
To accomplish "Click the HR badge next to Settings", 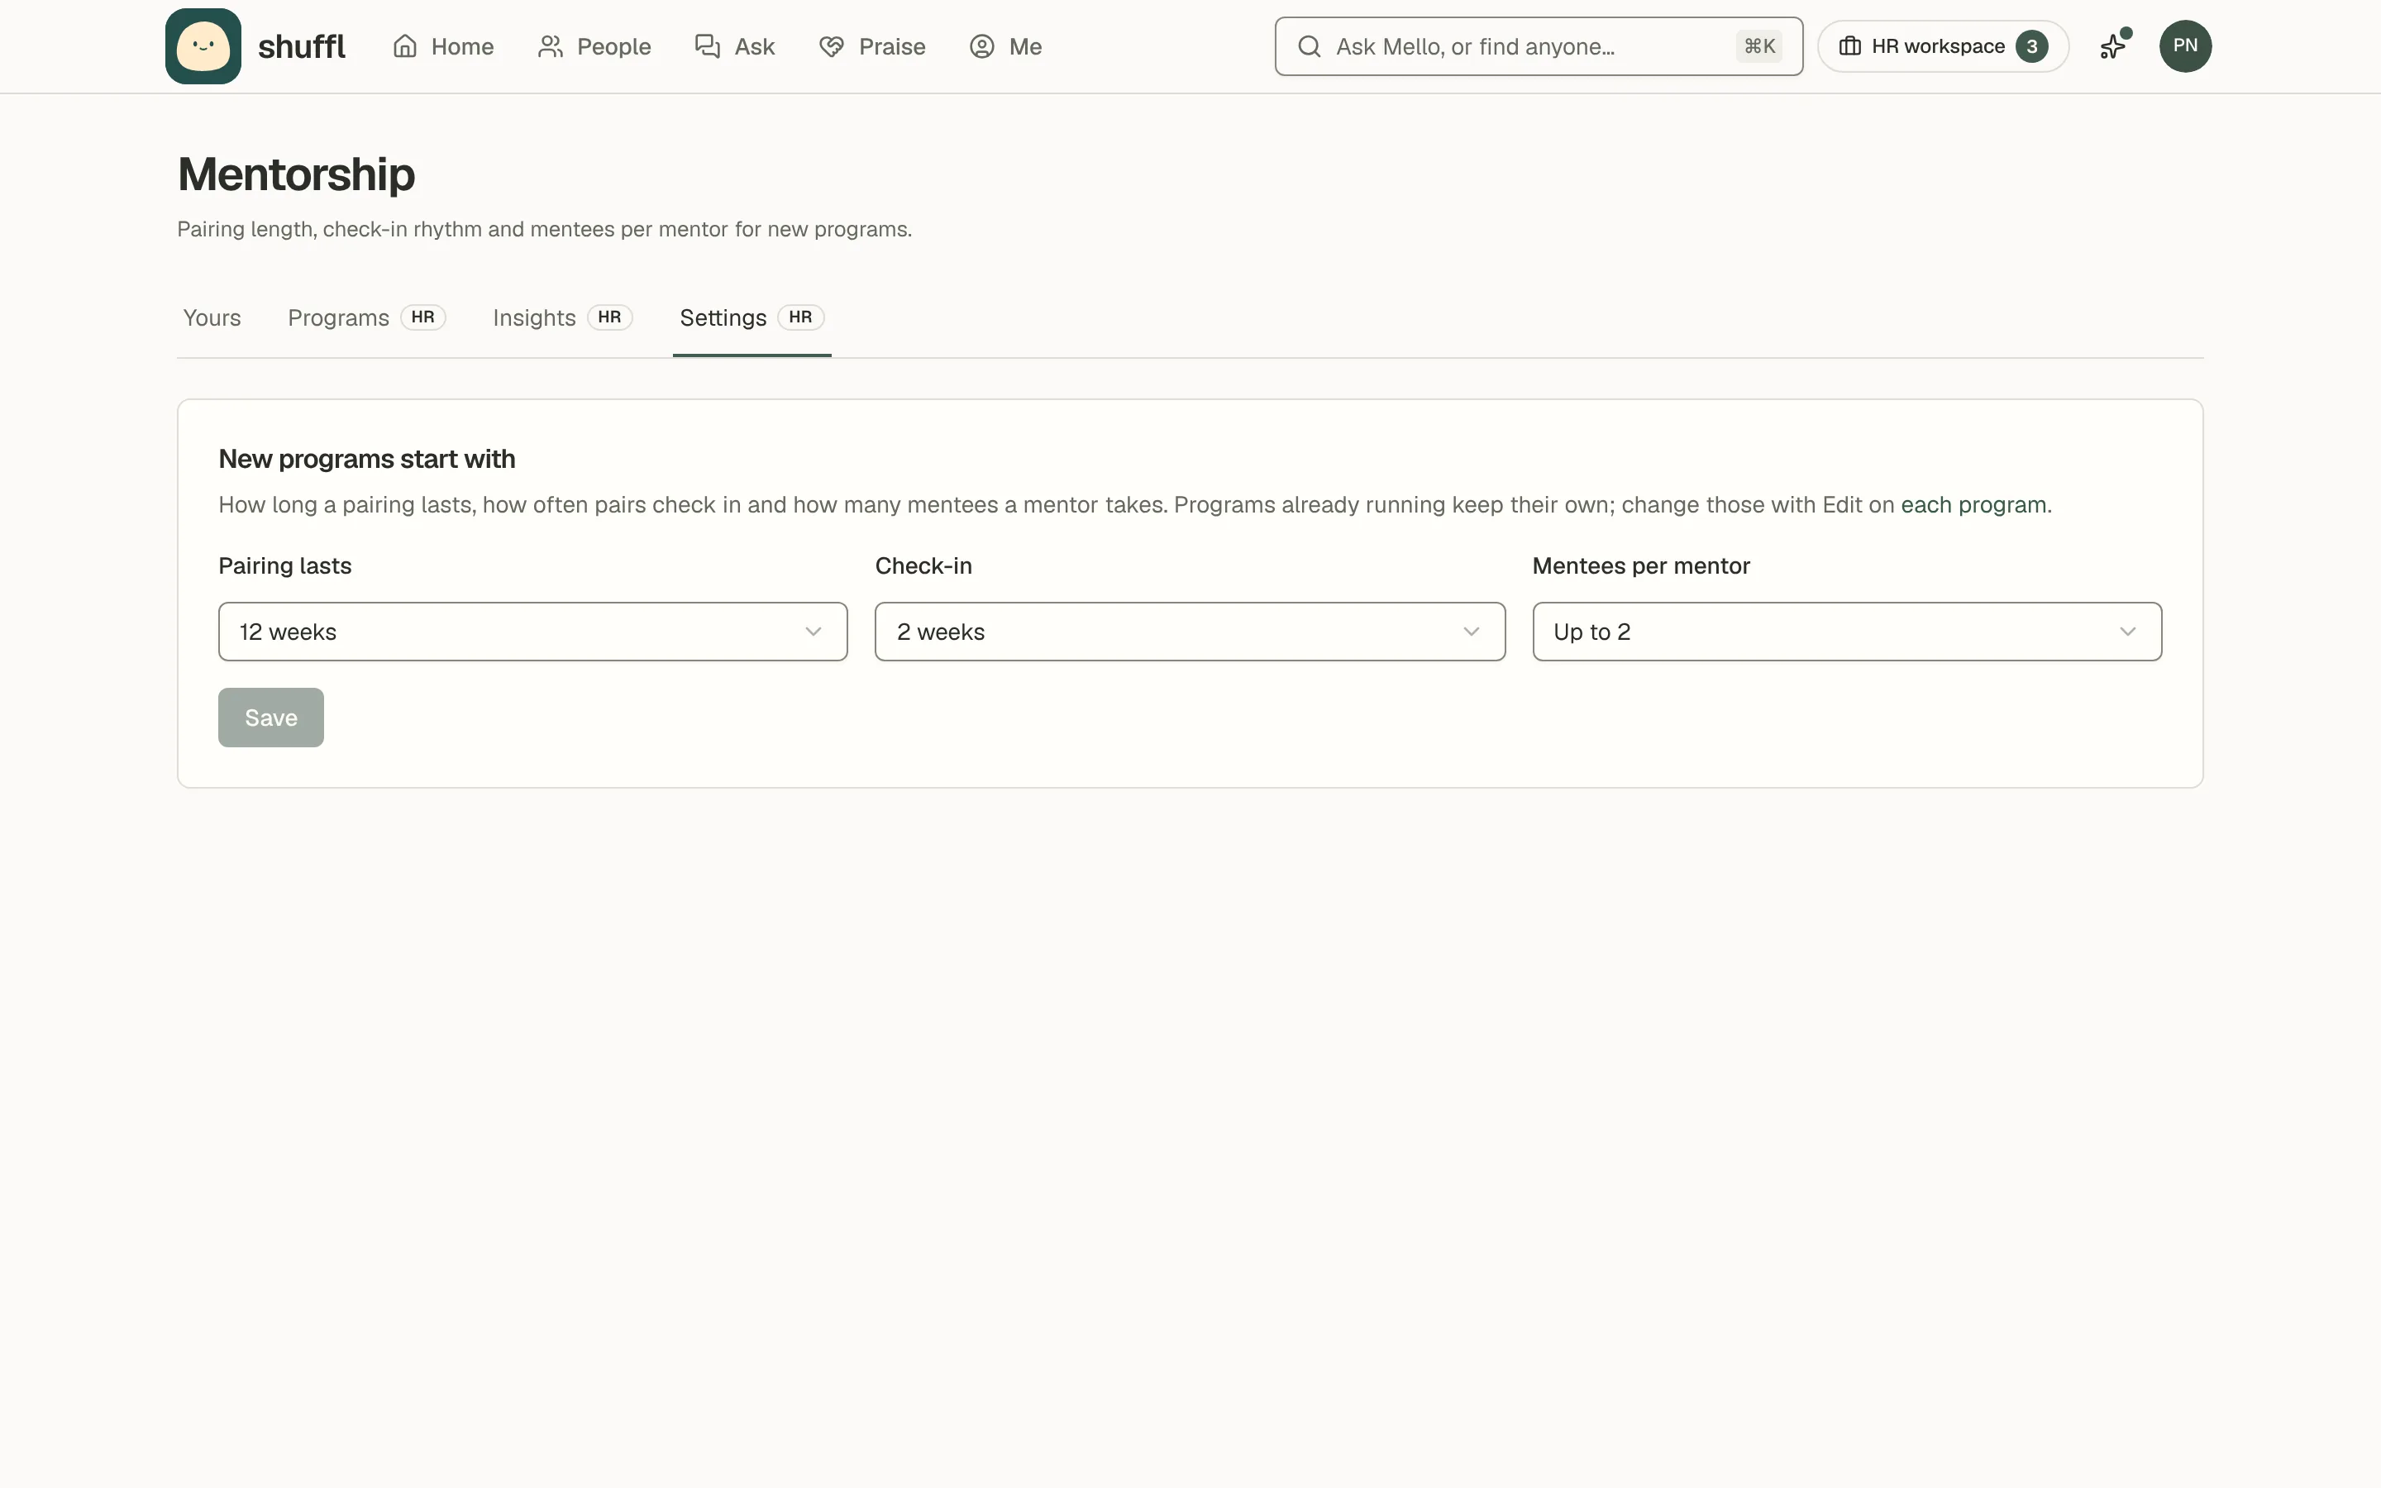I will (x=801, y=317).
